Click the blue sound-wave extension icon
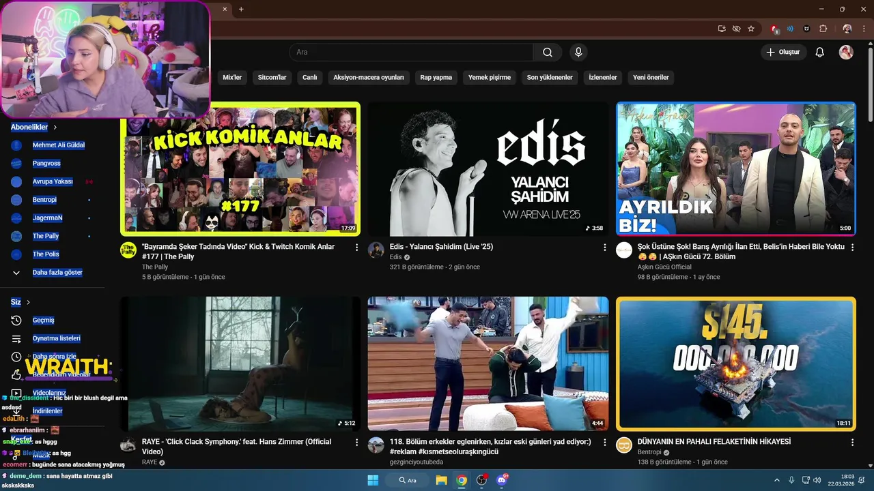The image size is (874, 491). point(790,29)
